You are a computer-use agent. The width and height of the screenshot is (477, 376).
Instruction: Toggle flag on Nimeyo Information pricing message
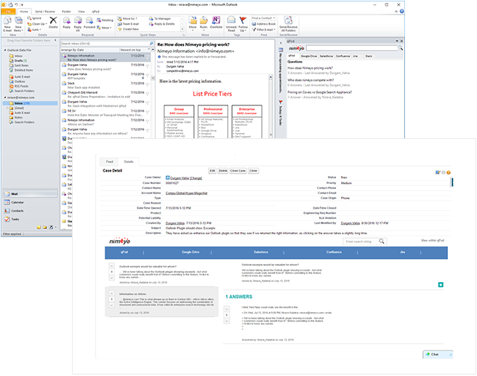coord(148,57)
